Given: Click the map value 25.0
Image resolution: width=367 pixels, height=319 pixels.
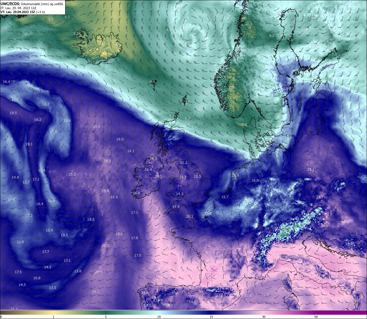Looking at the screenshot, I should [105, 246].
